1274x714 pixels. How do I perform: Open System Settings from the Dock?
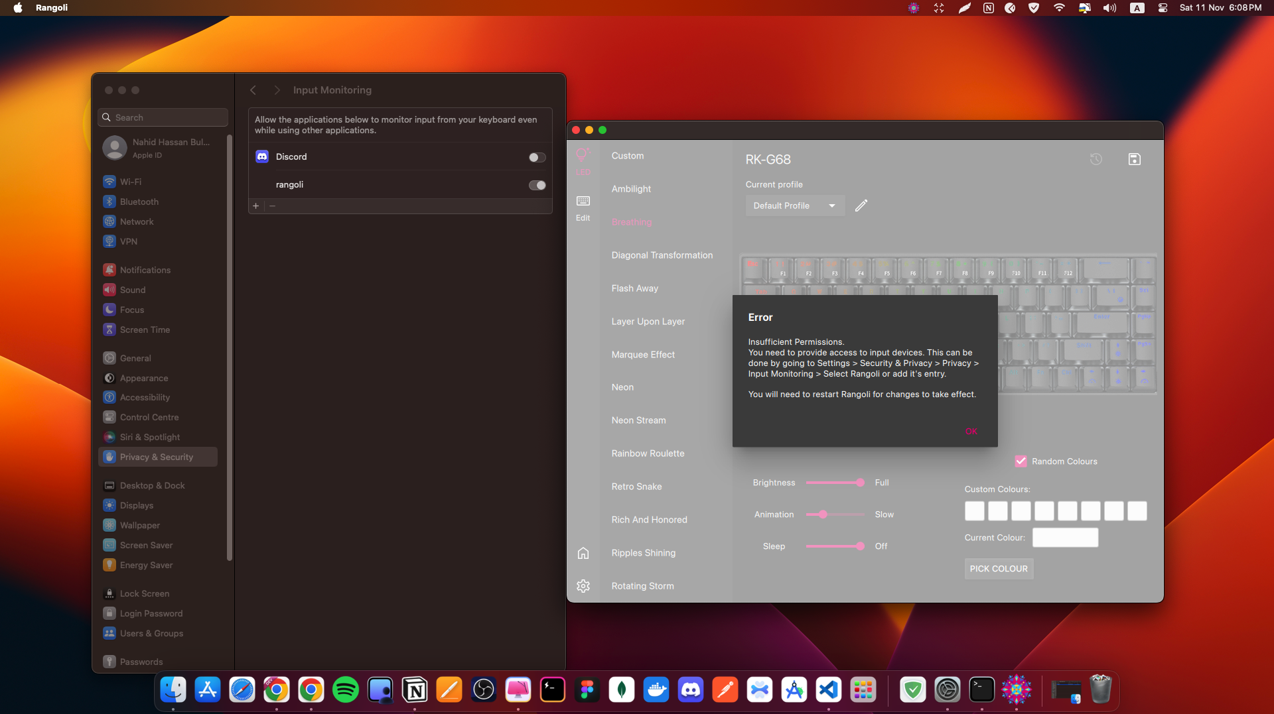click(x=948, y=690)
